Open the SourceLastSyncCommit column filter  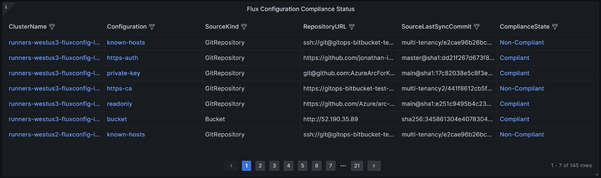(477, 27)
